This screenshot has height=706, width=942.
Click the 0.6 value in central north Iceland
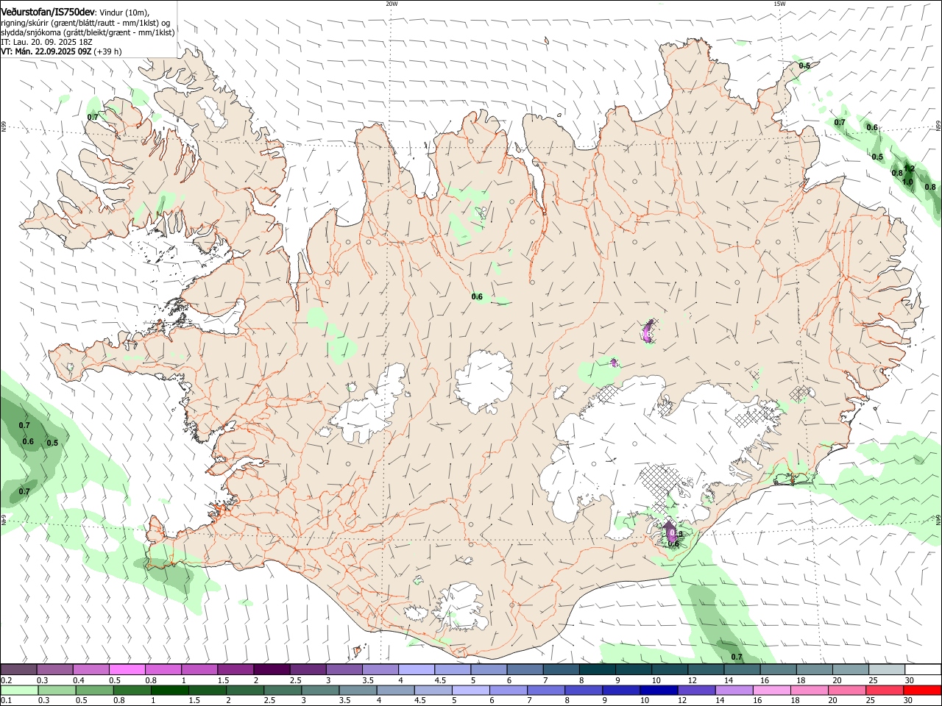[477, 296]
